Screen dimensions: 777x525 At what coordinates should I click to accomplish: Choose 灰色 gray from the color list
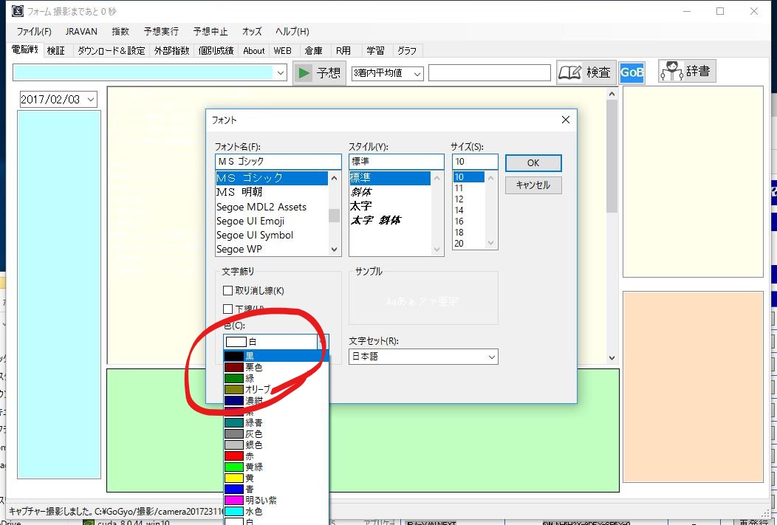tap(275, 434)
